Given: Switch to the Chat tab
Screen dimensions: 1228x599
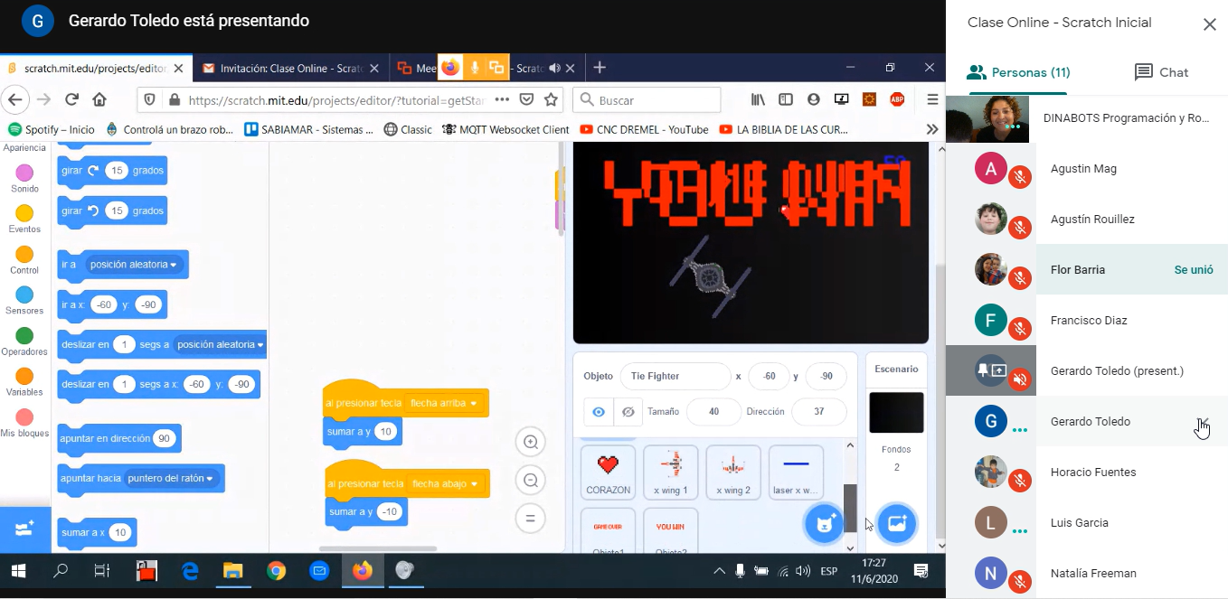Looking at the screenshot, I should (x=1161, y=72).
